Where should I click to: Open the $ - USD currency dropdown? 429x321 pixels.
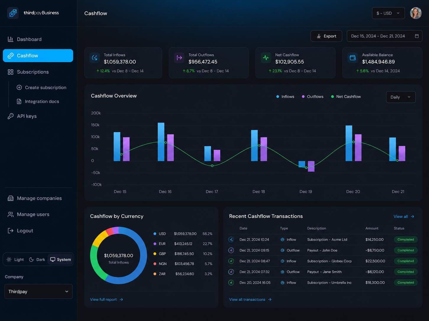pos(388,13)
